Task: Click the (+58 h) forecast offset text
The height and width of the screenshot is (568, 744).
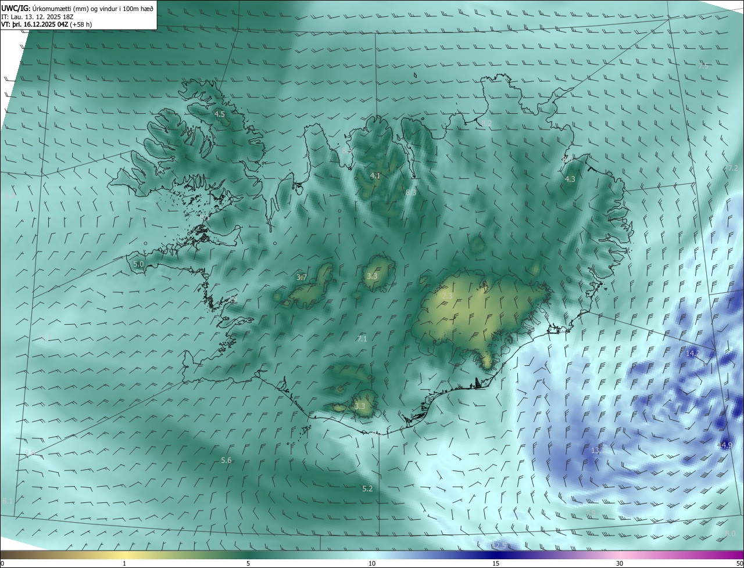Action: pos(81,24)
